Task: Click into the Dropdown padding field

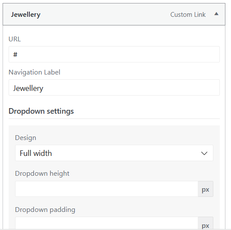Action: (x=106, y=223)
